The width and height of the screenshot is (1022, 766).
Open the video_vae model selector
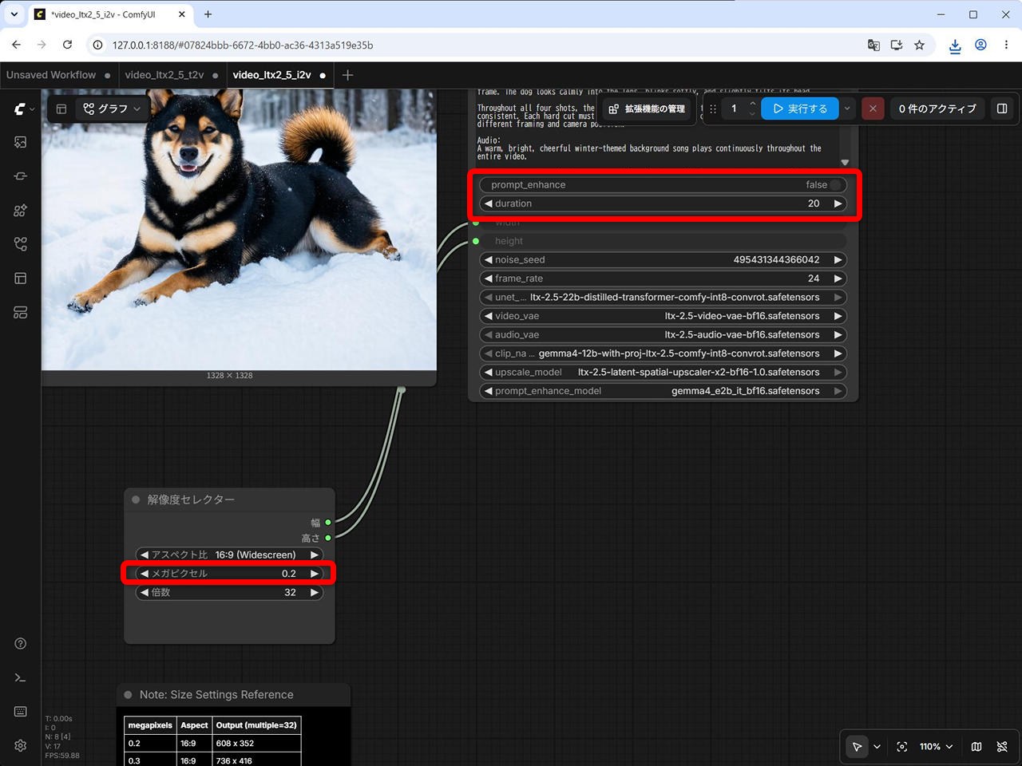click(x=663, y=316)
